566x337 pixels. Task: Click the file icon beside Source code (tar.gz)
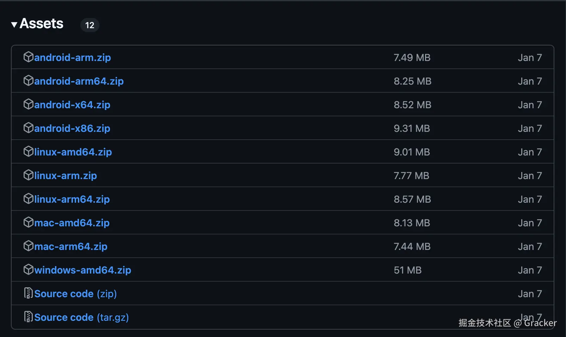pos(28,317)
